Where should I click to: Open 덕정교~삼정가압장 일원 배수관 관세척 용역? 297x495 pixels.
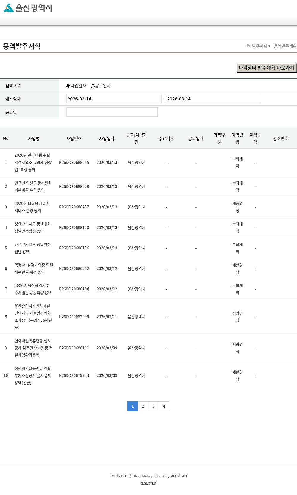[34, 268]
